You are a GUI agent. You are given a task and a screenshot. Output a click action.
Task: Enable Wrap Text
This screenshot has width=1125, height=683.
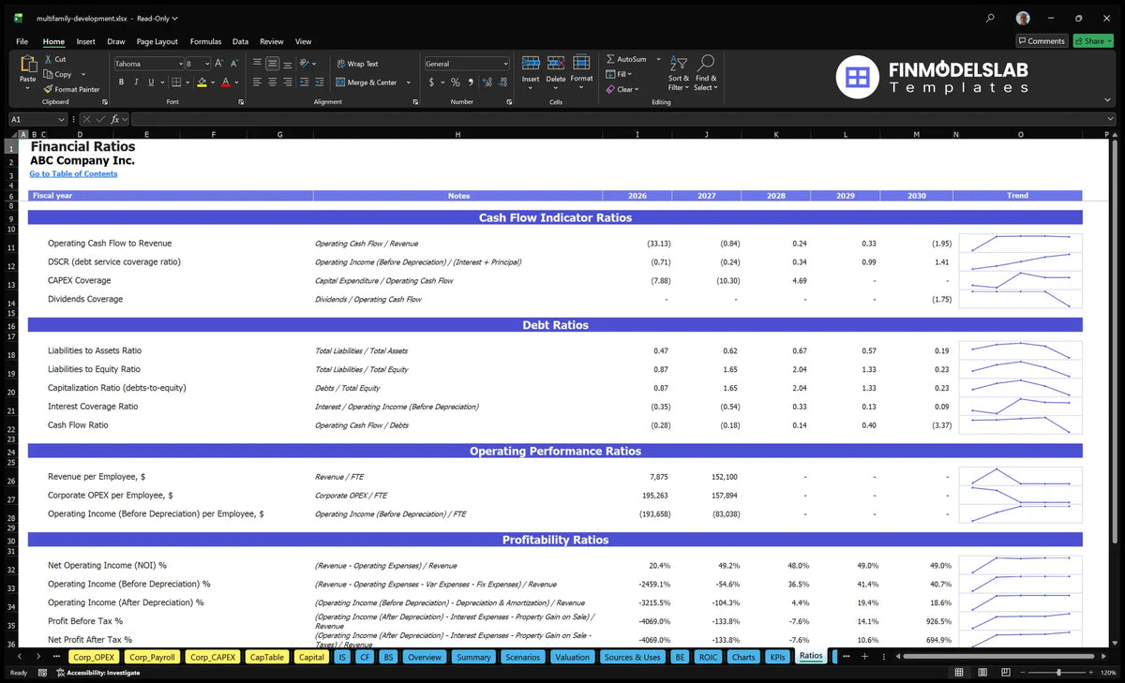pos(357,64)
